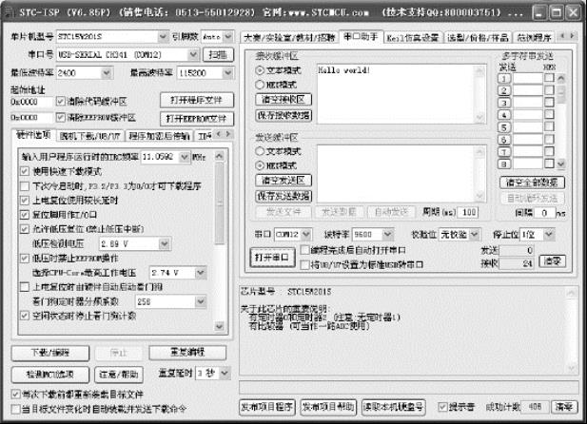Open serial assistant 串口 COM12 dropdown

coord(306,235)
